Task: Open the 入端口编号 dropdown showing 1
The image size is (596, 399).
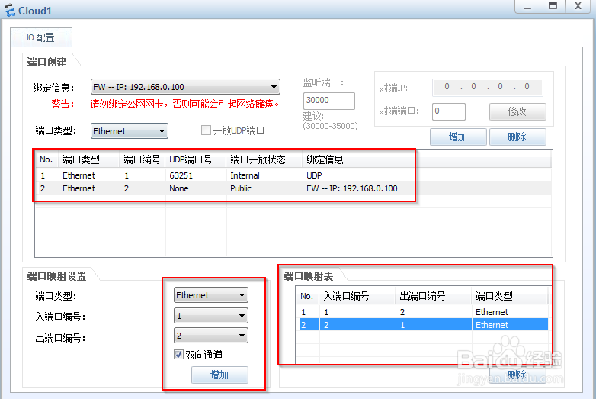Action: [x=211, y=316]
